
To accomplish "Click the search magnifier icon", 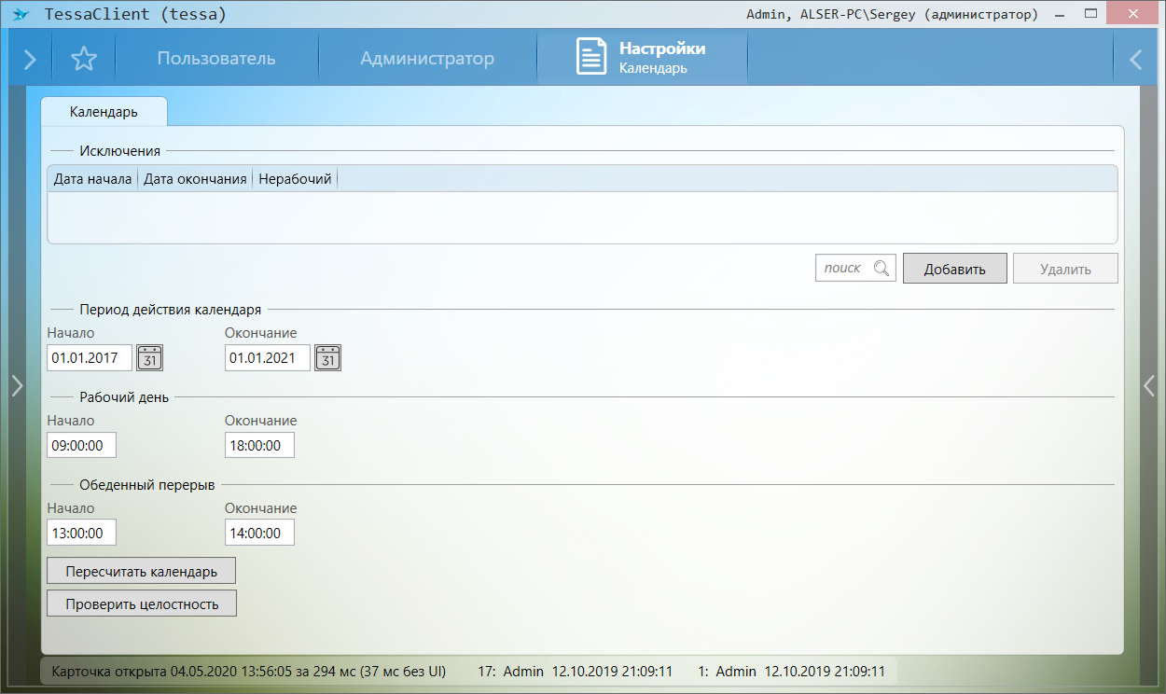I will click(881, 269).
